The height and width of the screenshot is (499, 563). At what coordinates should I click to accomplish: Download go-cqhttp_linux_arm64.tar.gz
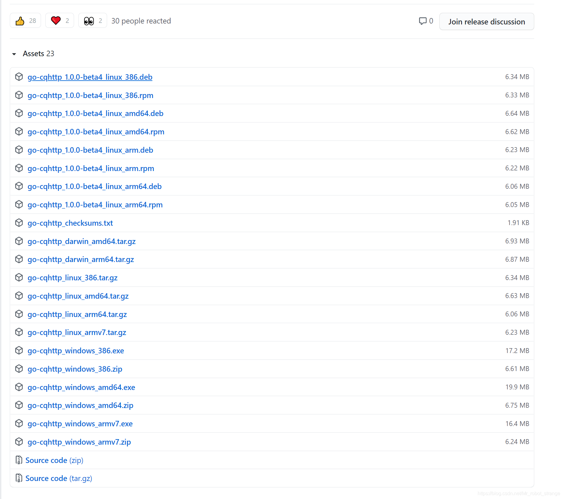tap(77, 314)
